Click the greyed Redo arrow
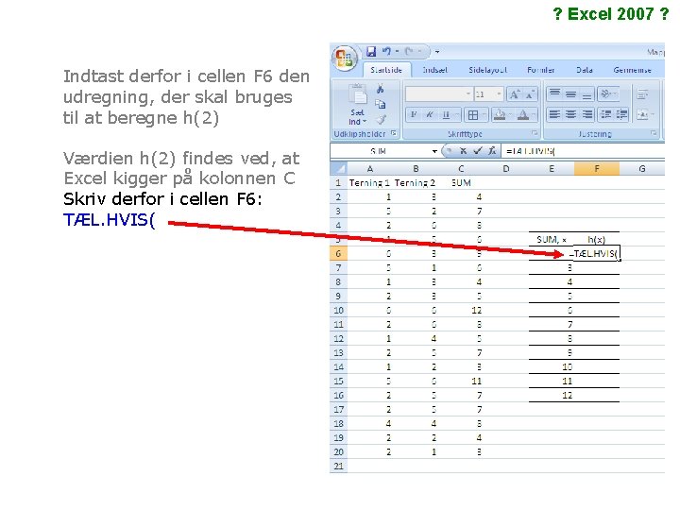The height and width of the screenshot is (510, 680). (409, 52)
